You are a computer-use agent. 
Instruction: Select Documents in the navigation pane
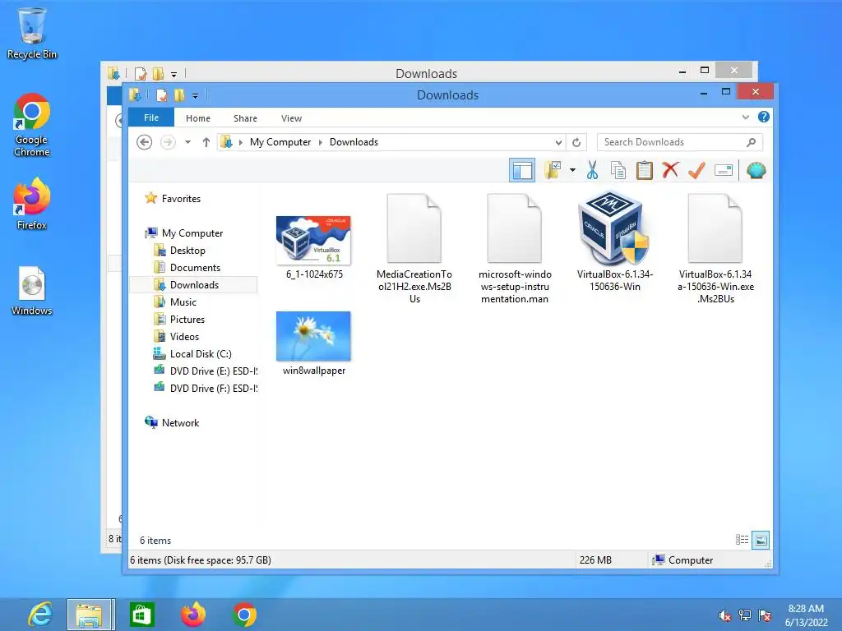coord(195,268)
